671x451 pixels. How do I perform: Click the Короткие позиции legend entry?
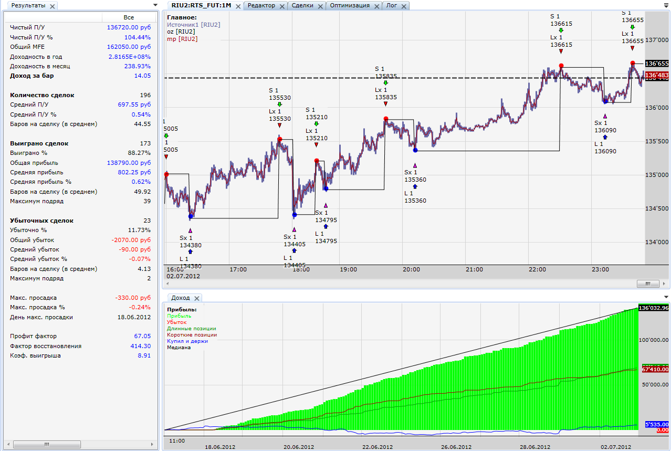(192, 335)
